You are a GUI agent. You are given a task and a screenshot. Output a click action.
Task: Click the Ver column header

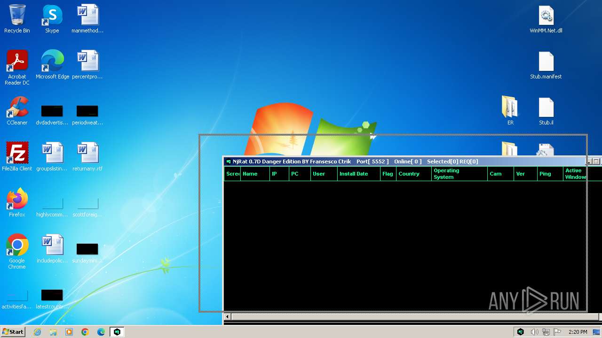tap(526, 174)
